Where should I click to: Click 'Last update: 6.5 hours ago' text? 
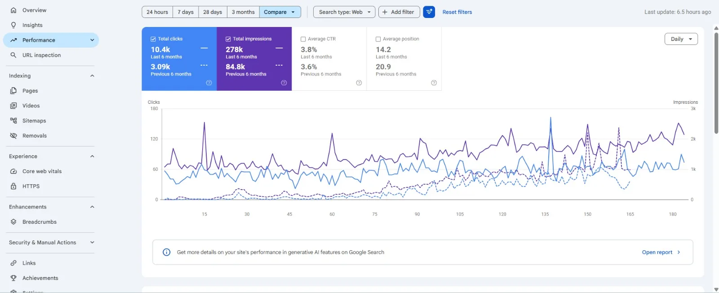(678, 12)
